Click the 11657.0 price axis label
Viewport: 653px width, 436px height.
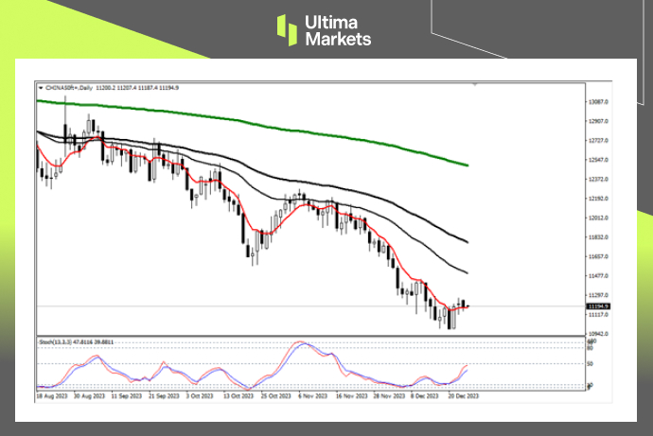[x=598, y=256]
